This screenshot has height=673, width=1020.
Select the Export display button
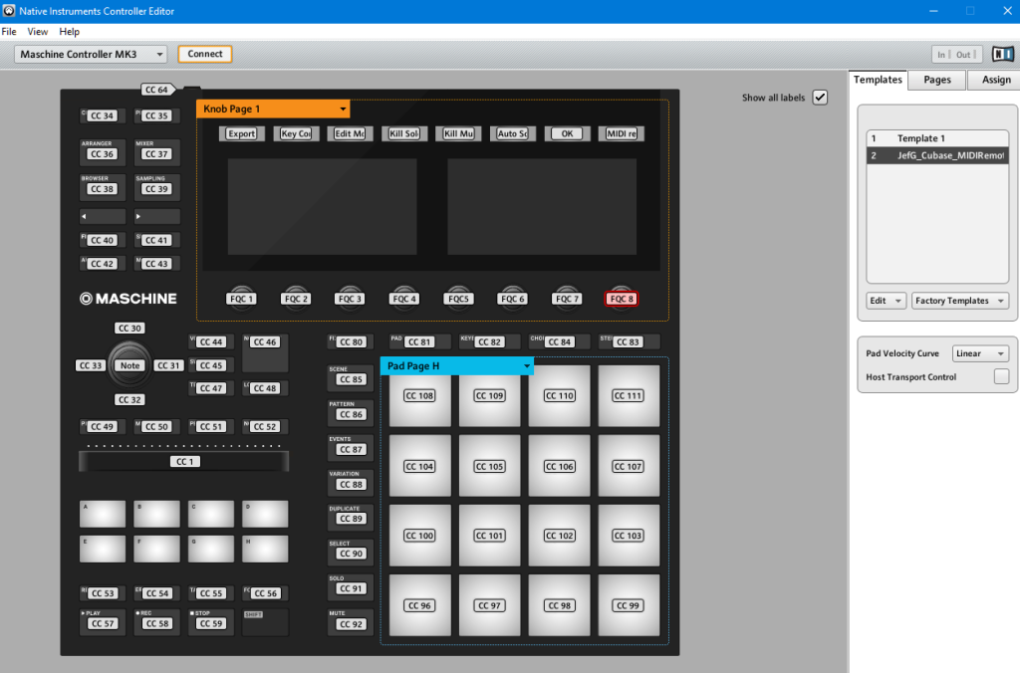coord(241,133)
